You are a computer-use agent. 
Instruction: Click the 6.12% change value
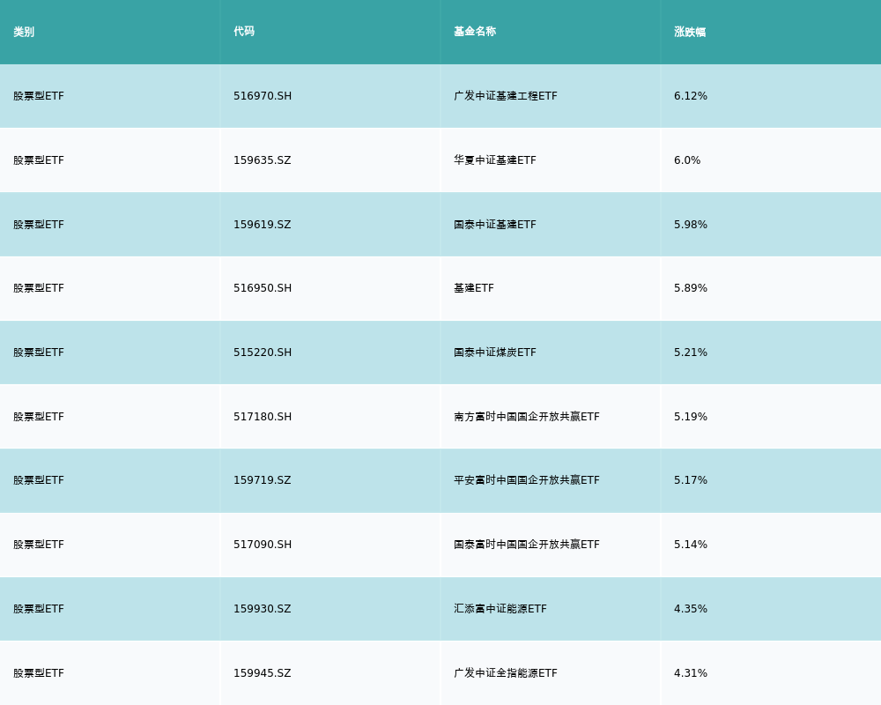point(691,96)
